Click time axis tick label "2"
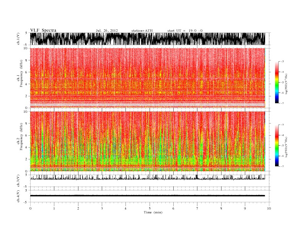The height and width of the screenshot is (234, 303). [x=78, y=208]
